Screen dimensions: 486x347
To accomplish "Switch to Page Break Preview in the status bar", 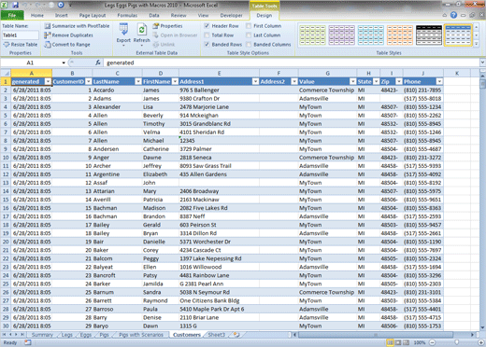I will point(407,342).
